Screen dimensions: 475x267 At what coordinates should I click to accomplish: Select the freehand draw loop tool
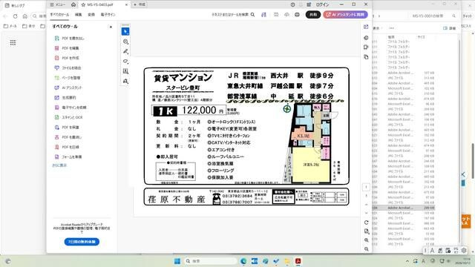(x=125, y=62)
